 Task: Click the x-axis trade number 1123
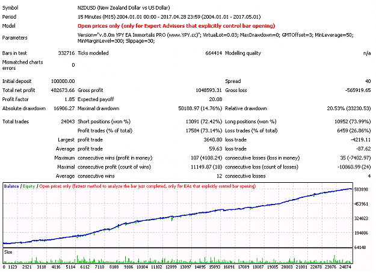point(13,267)
